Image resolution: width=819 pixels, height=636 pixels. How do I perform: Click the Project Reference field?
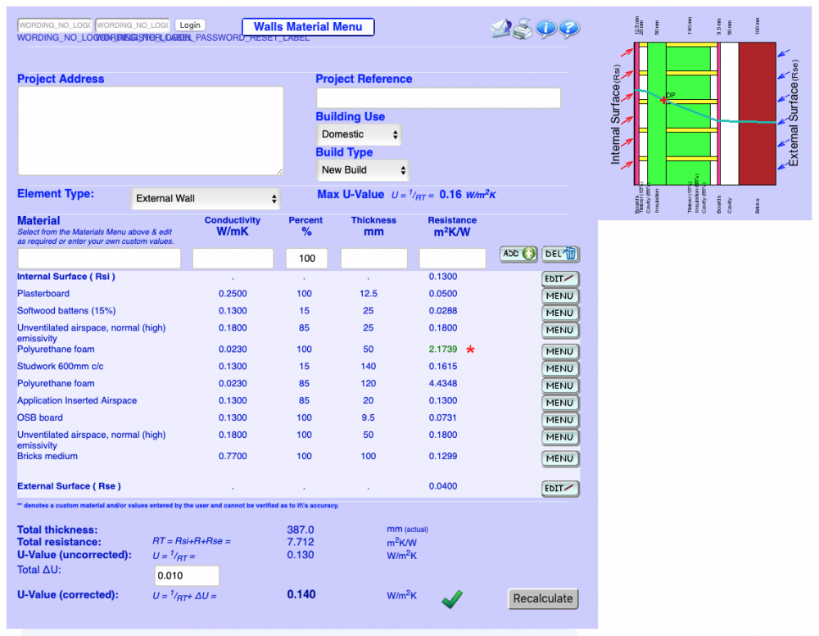coord(438,98)
